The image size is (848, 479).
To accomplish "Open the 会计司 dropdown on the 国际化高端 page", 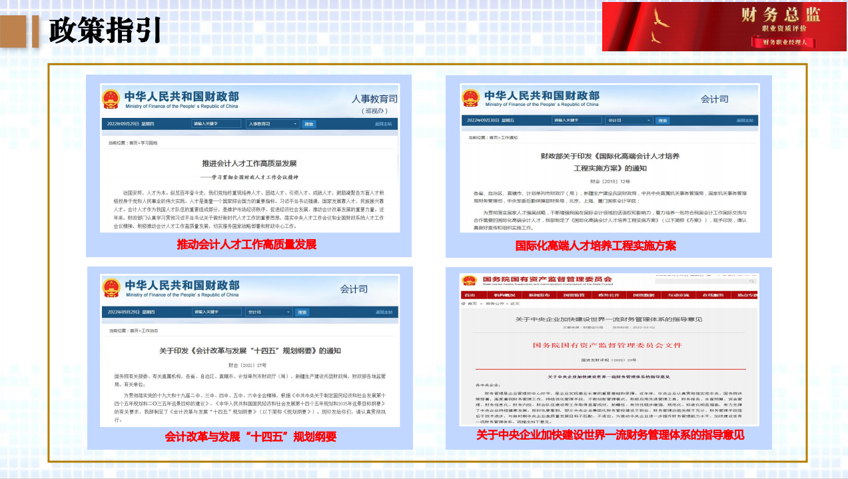I will [630, 121].
